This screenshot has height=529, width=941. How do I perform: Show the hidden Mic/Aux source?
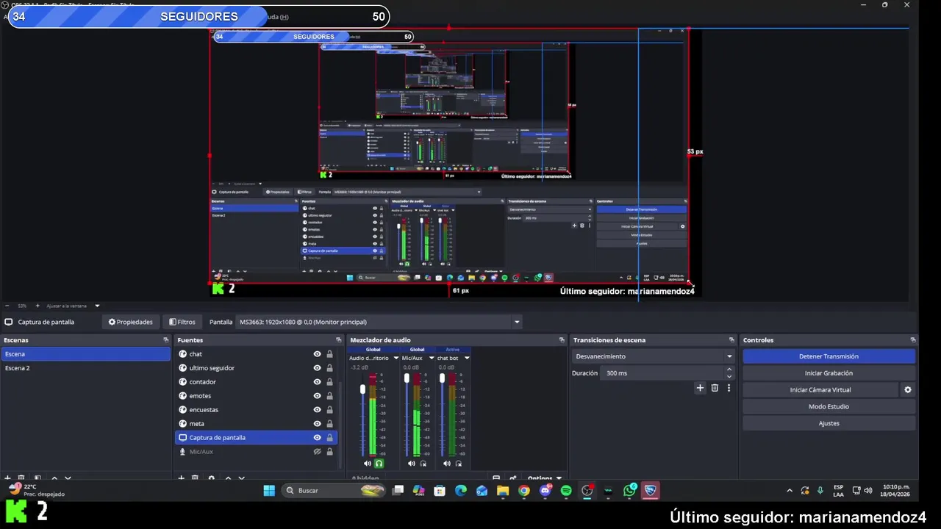tap(317, 452)
